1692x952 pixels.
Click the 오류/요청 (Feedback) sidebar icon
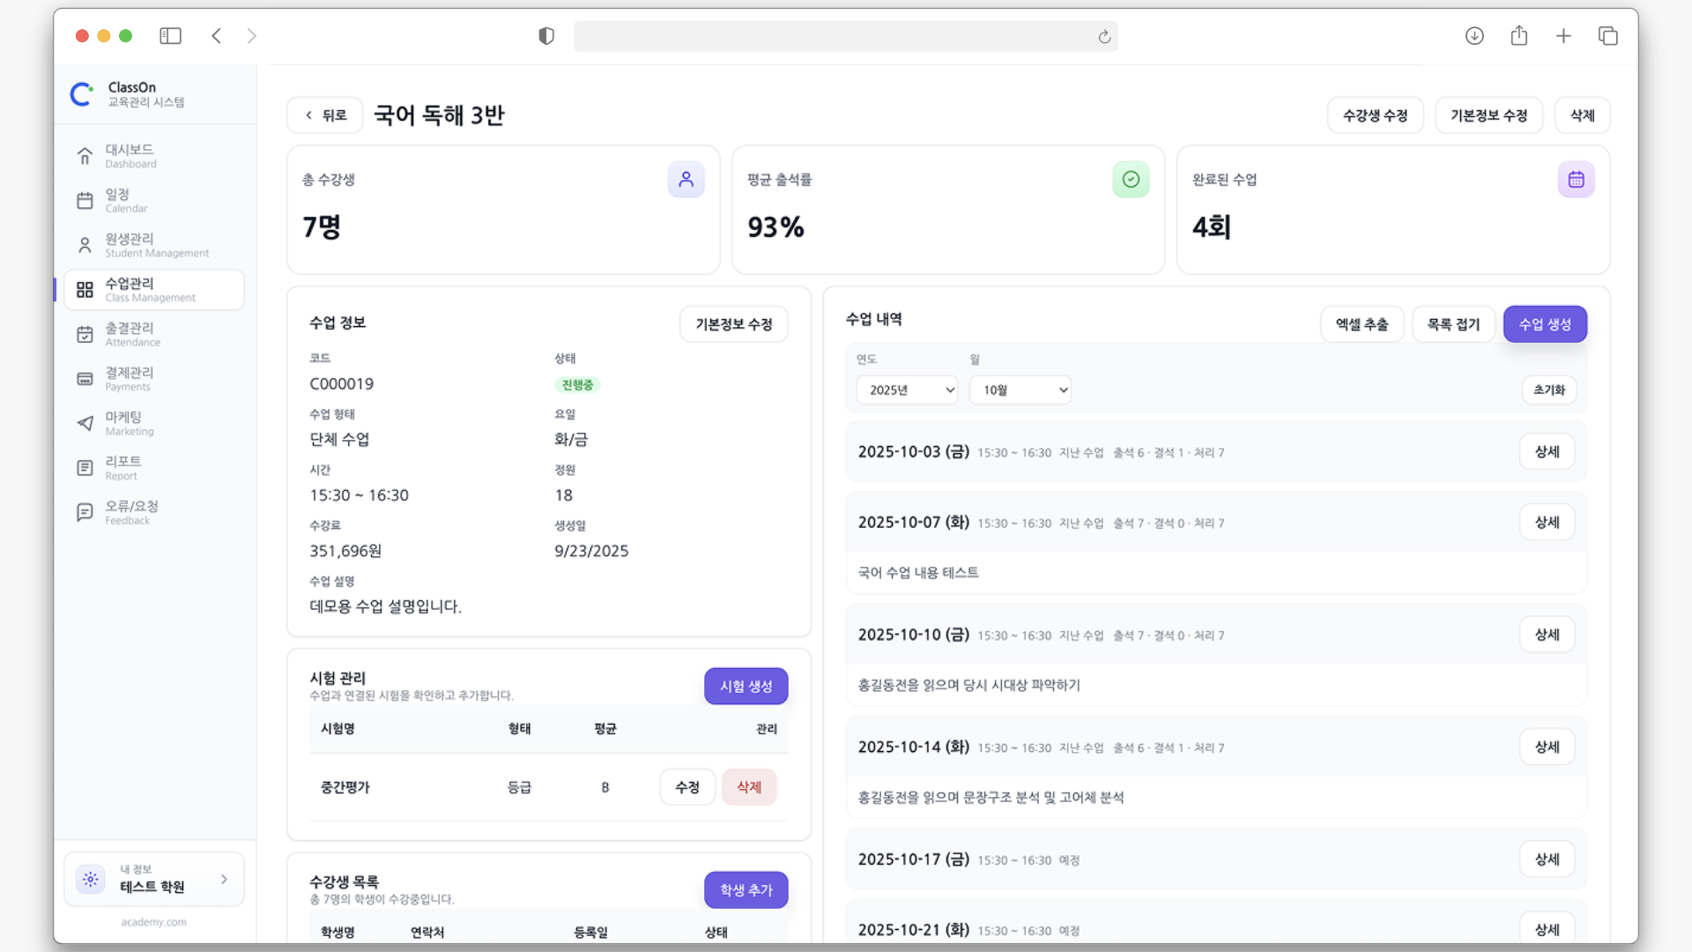tap(85, 512)
